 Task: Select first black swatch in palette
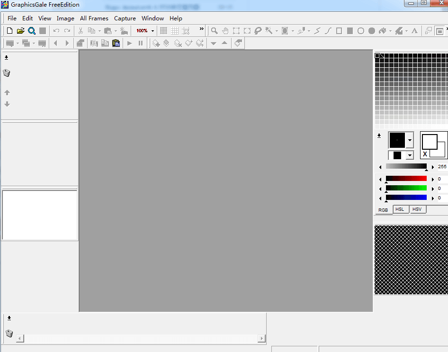tap(377, 56)
